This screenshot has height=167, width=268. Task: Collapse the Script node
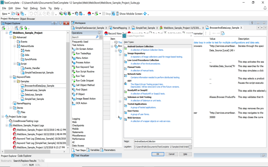point(15,63)
